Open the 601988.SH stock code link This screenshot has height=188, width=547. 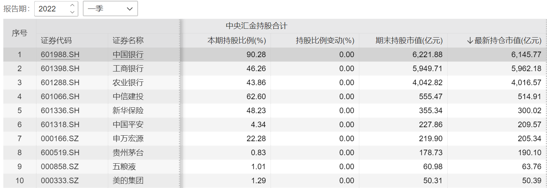click(x=60, y=55)
